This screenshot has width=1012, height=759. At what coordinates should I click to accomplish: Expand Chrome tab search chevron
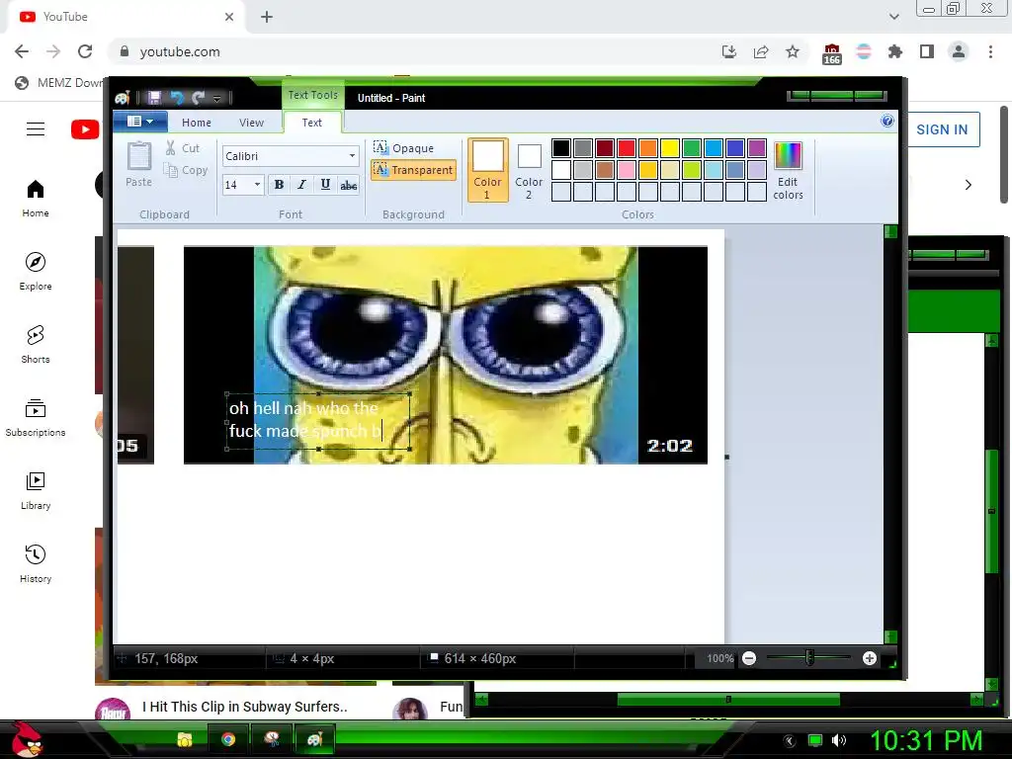[893, 17]
